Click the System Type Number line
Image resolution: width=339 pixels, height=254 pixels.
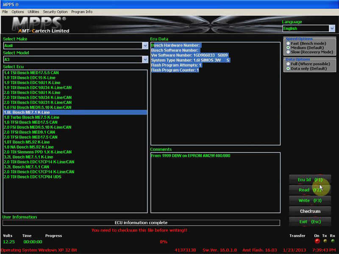coord(191,60)
